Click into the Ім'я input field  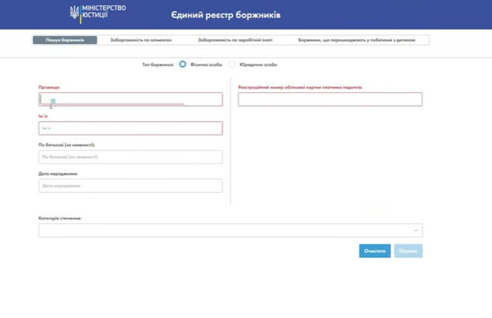pyautogui.click(x=130, y=128)
